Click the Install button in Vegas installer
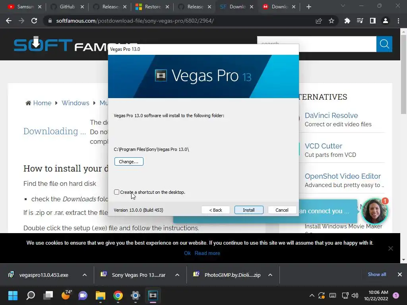 tap(249, 210)
